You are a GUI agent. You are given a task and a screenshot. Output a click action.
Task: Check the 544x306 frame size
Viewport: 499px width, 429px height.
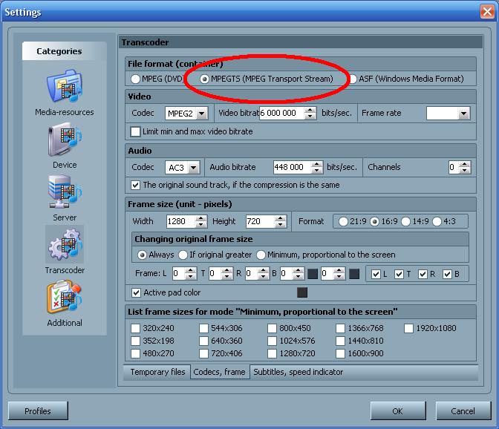203,328
